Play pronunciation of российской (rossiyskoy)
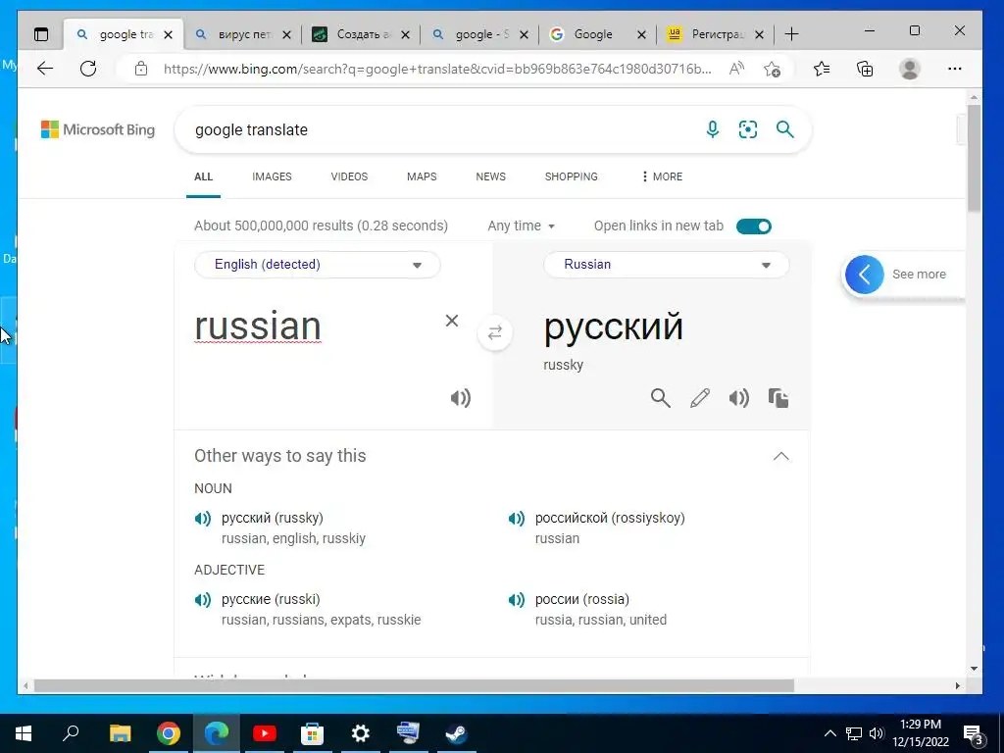1004x753 pixels. (x=517, y=518)
